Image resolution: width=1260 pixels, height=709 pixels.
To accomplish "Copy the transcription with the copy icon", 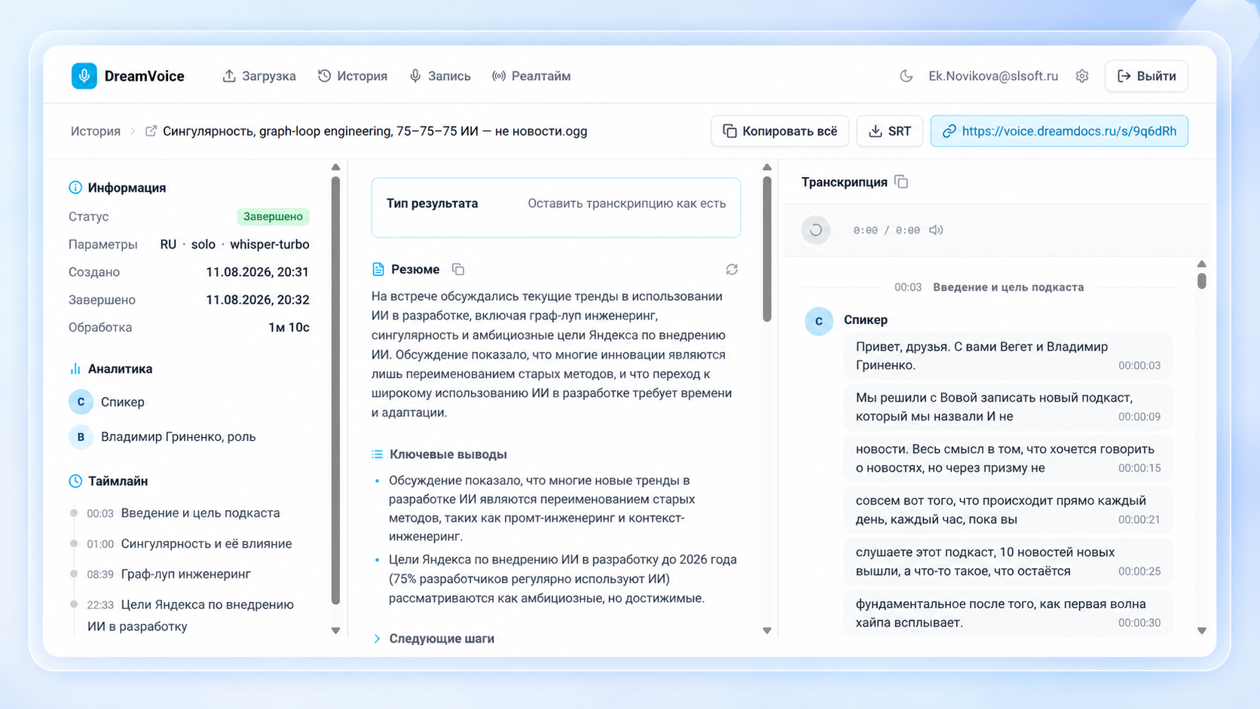I will pyautogui.click(x=901, y=182).
